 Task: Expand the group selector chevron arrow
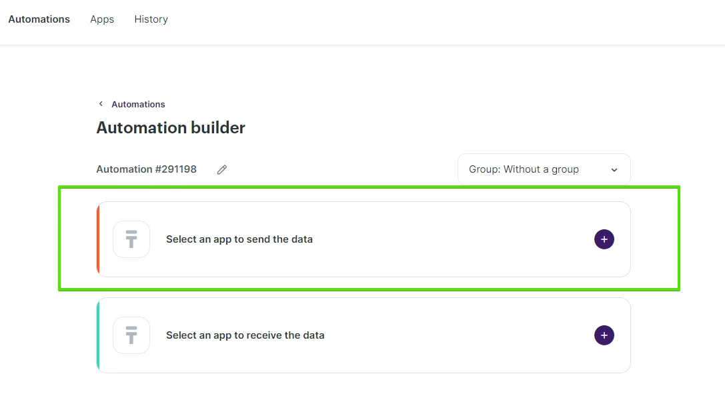click(614, 170)
